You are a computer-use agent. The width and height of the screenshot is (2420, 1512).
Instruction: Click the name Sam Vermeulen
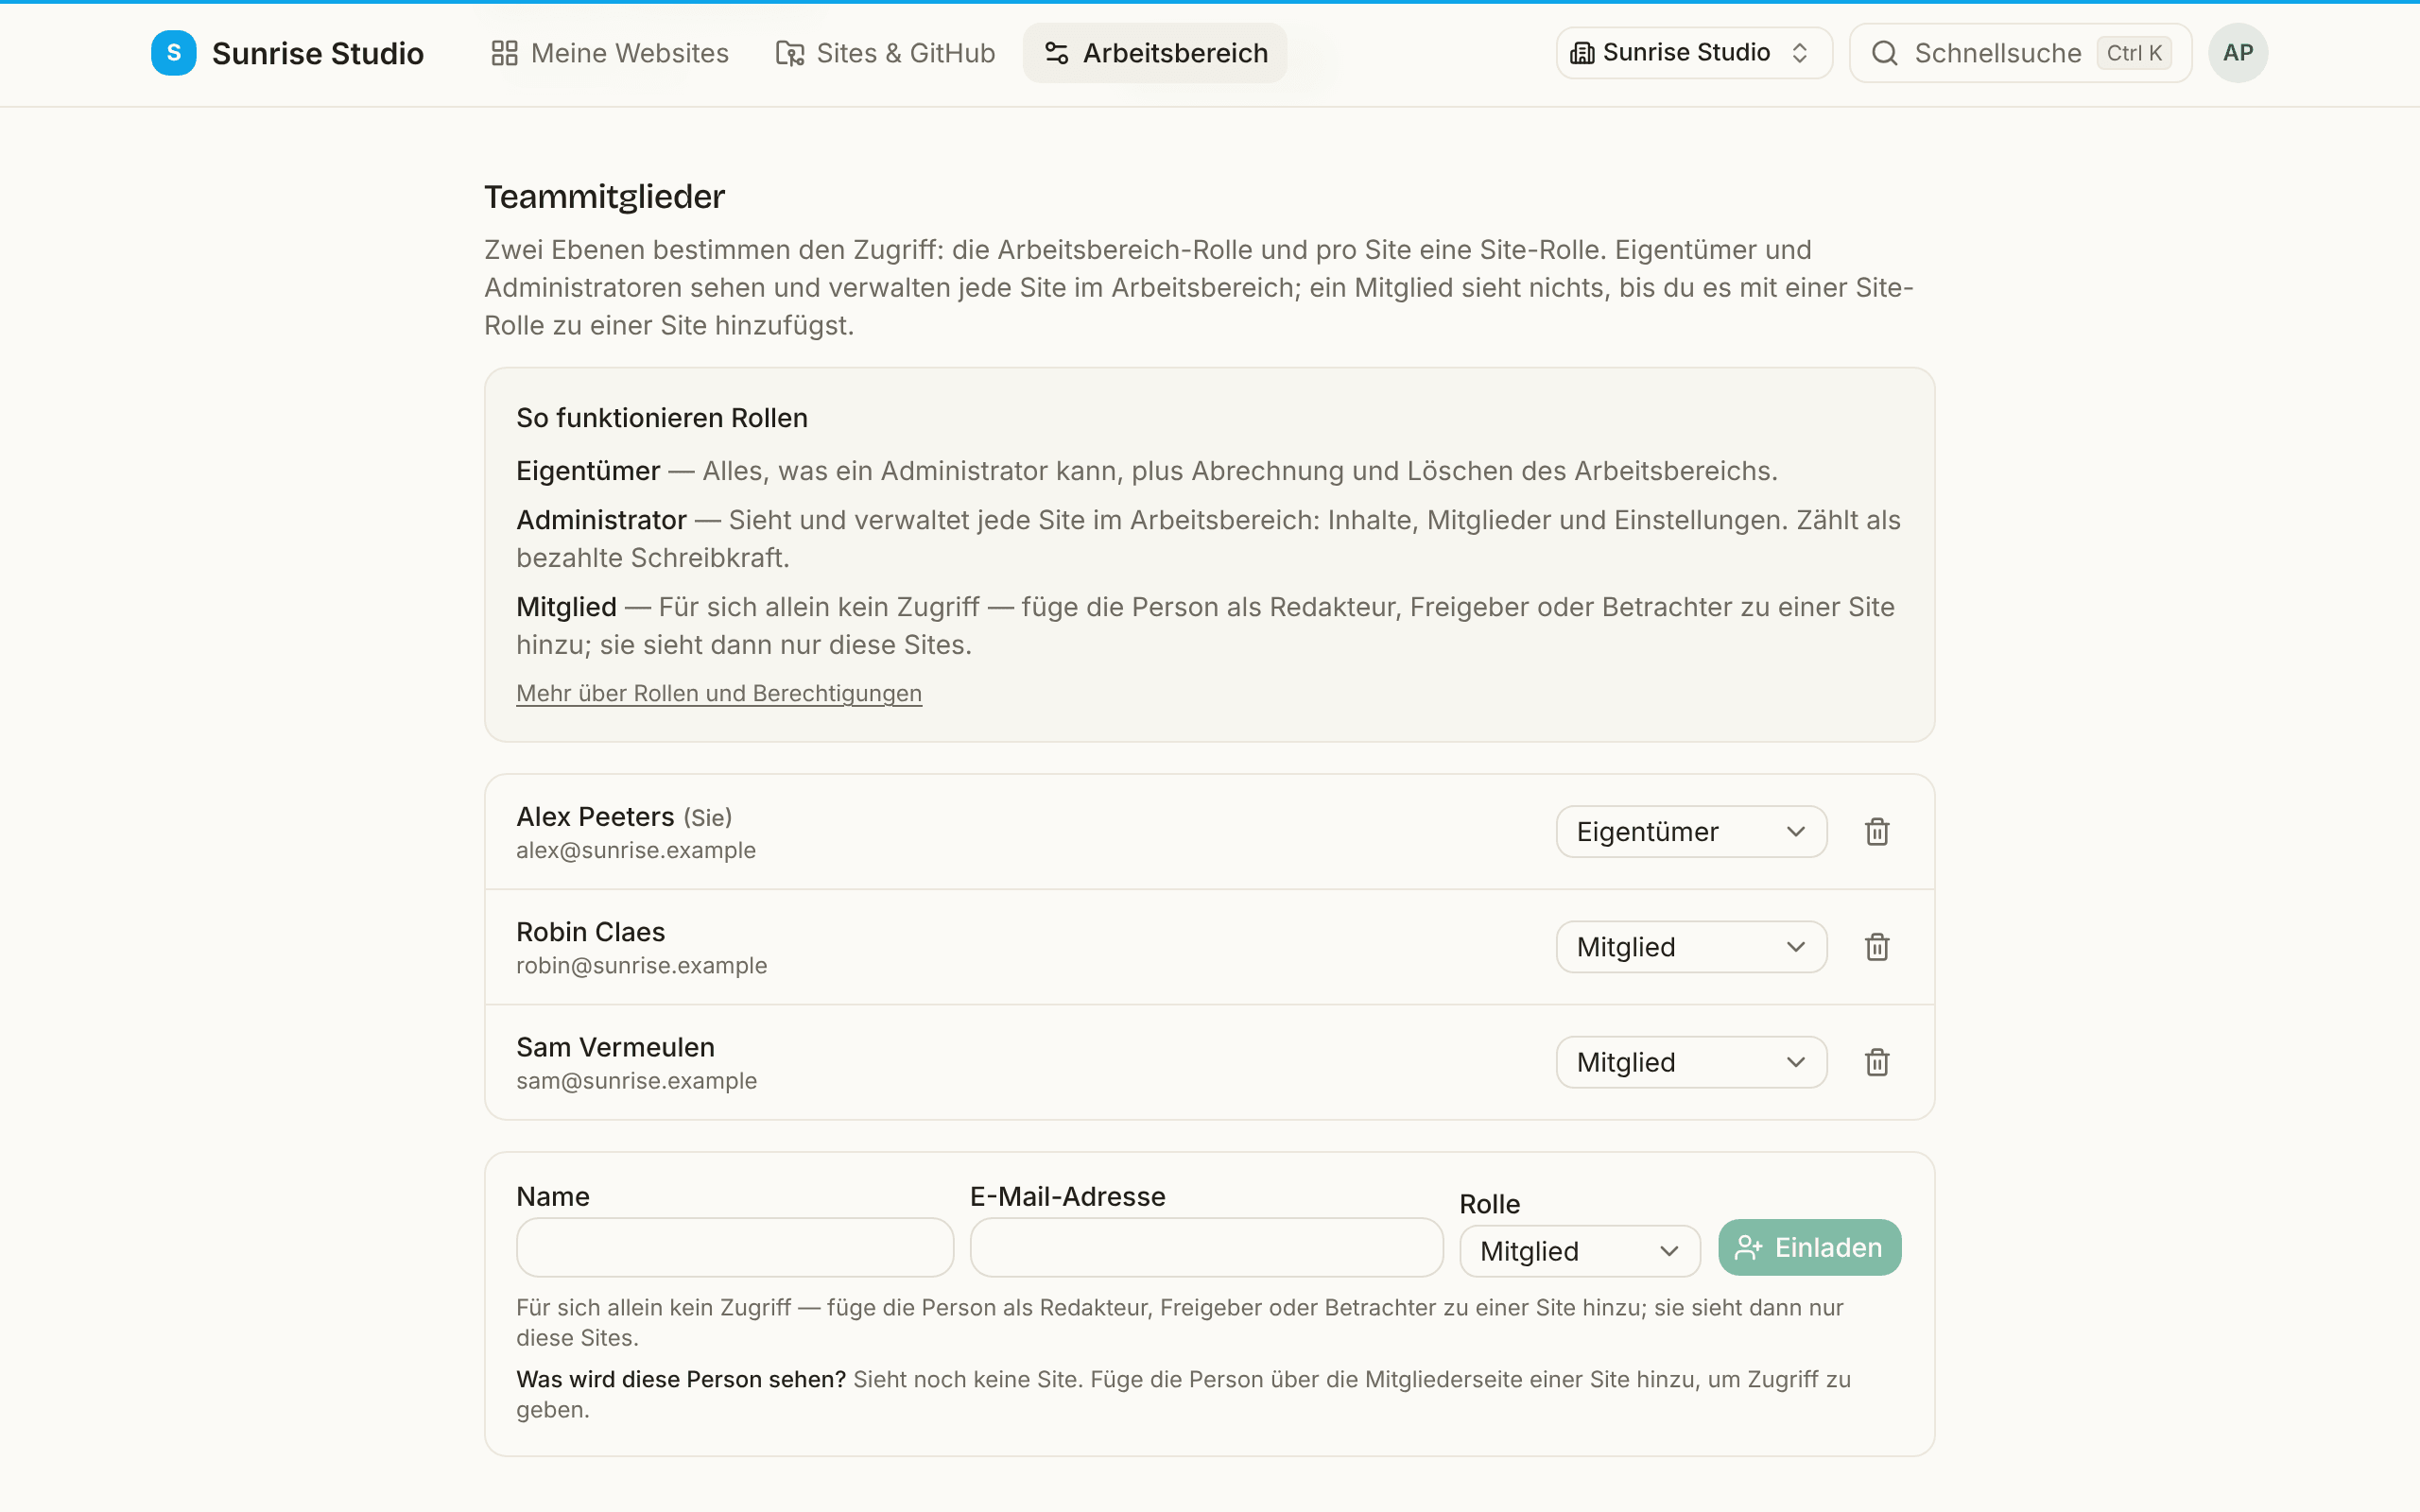[616, 1047]
